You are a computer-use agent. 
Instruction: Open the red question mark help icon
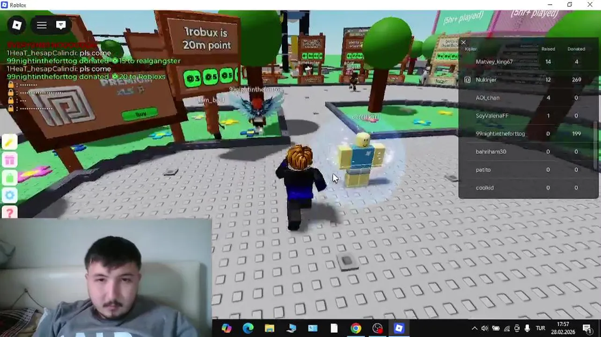10,213
